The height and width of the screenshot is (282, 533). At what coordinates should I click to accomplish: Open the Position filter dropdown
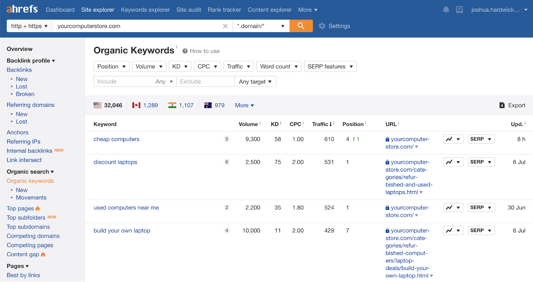111,67
